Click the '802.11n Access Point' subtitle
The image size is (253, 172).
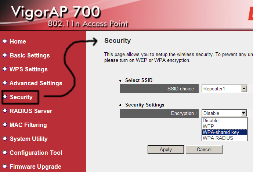pyautogui.click(x=88, y=24)
